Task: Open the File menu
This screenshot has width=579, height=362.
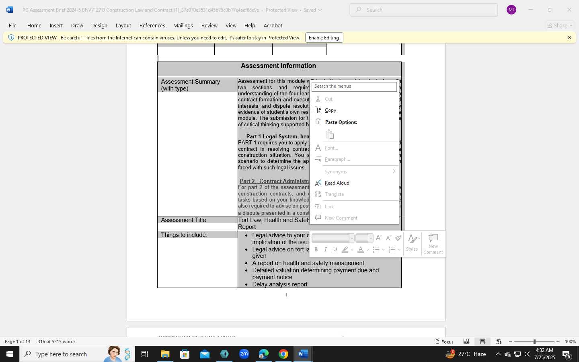Action: point(12,25)
